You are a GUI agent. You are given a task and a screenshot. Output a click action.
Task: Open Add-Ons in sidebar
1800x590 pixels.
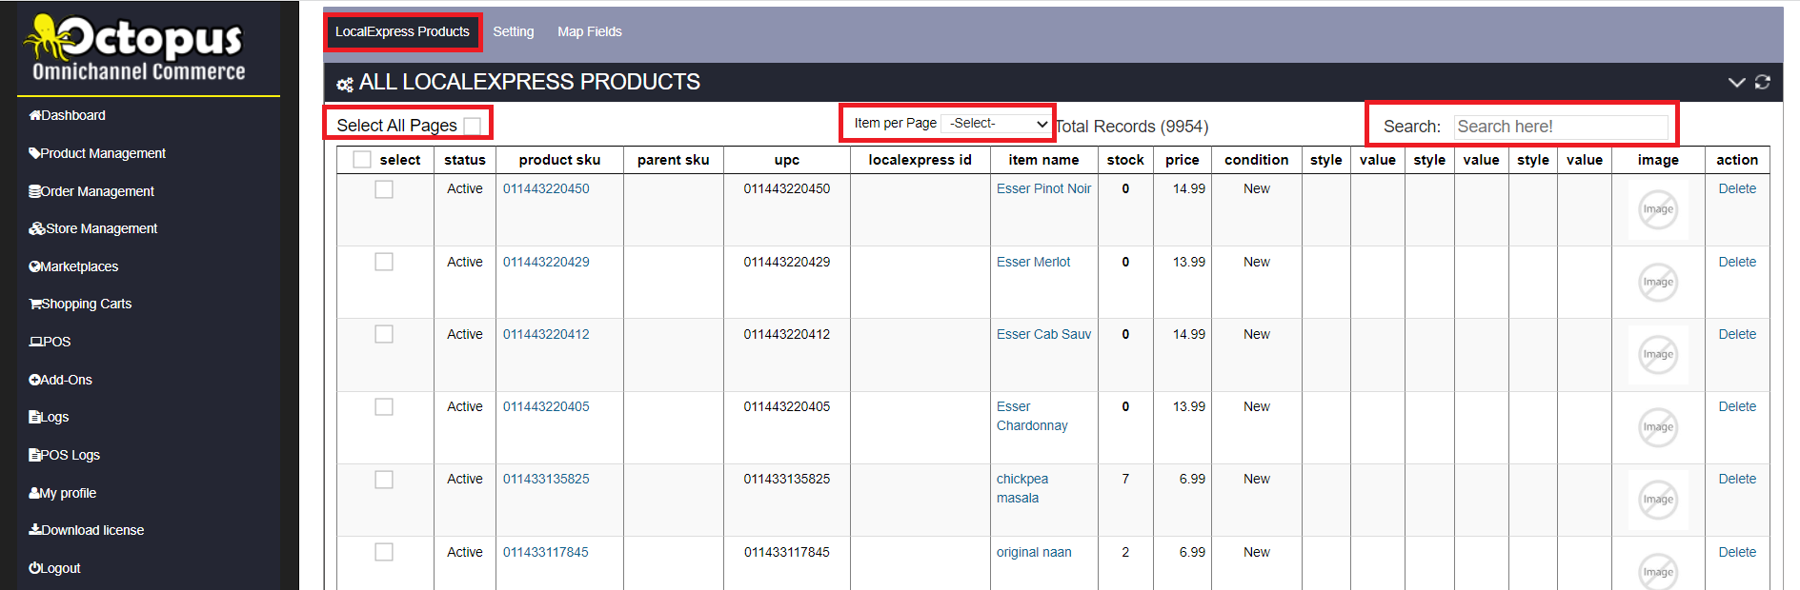60,380
